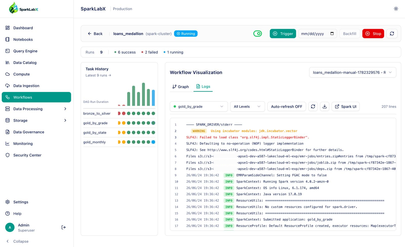This screenshot has width=405, height=247.
Task: Click the Notebooks sidebar icon
Action: pyautogui.click(x=8, y=39)
